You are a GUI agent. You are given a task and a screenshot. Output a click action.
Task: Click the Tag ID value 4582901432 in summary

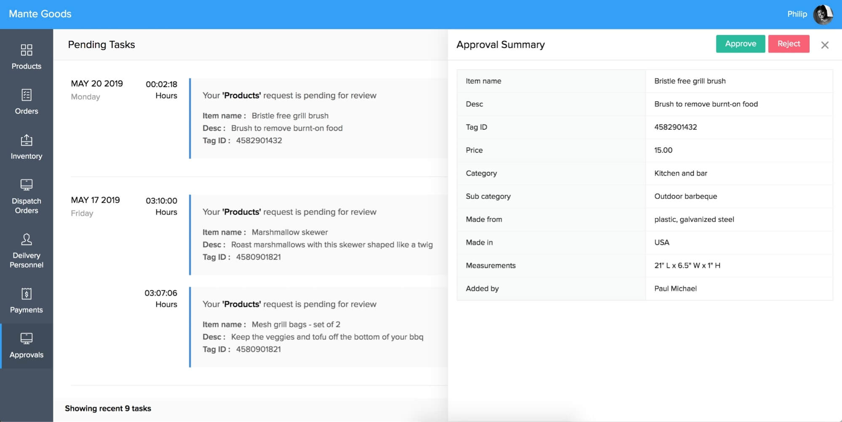click(x=675, y=127)
